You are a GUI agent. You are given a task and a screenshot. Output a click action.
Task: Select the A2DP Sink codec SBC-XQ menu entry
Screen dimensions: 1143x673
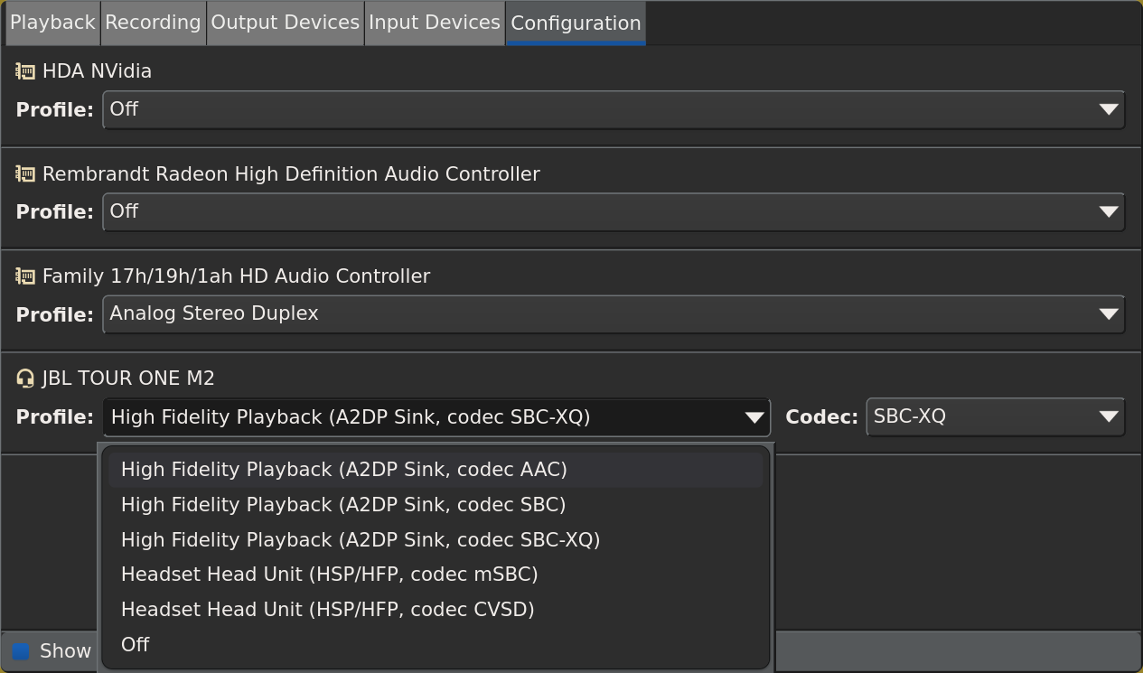436,540
